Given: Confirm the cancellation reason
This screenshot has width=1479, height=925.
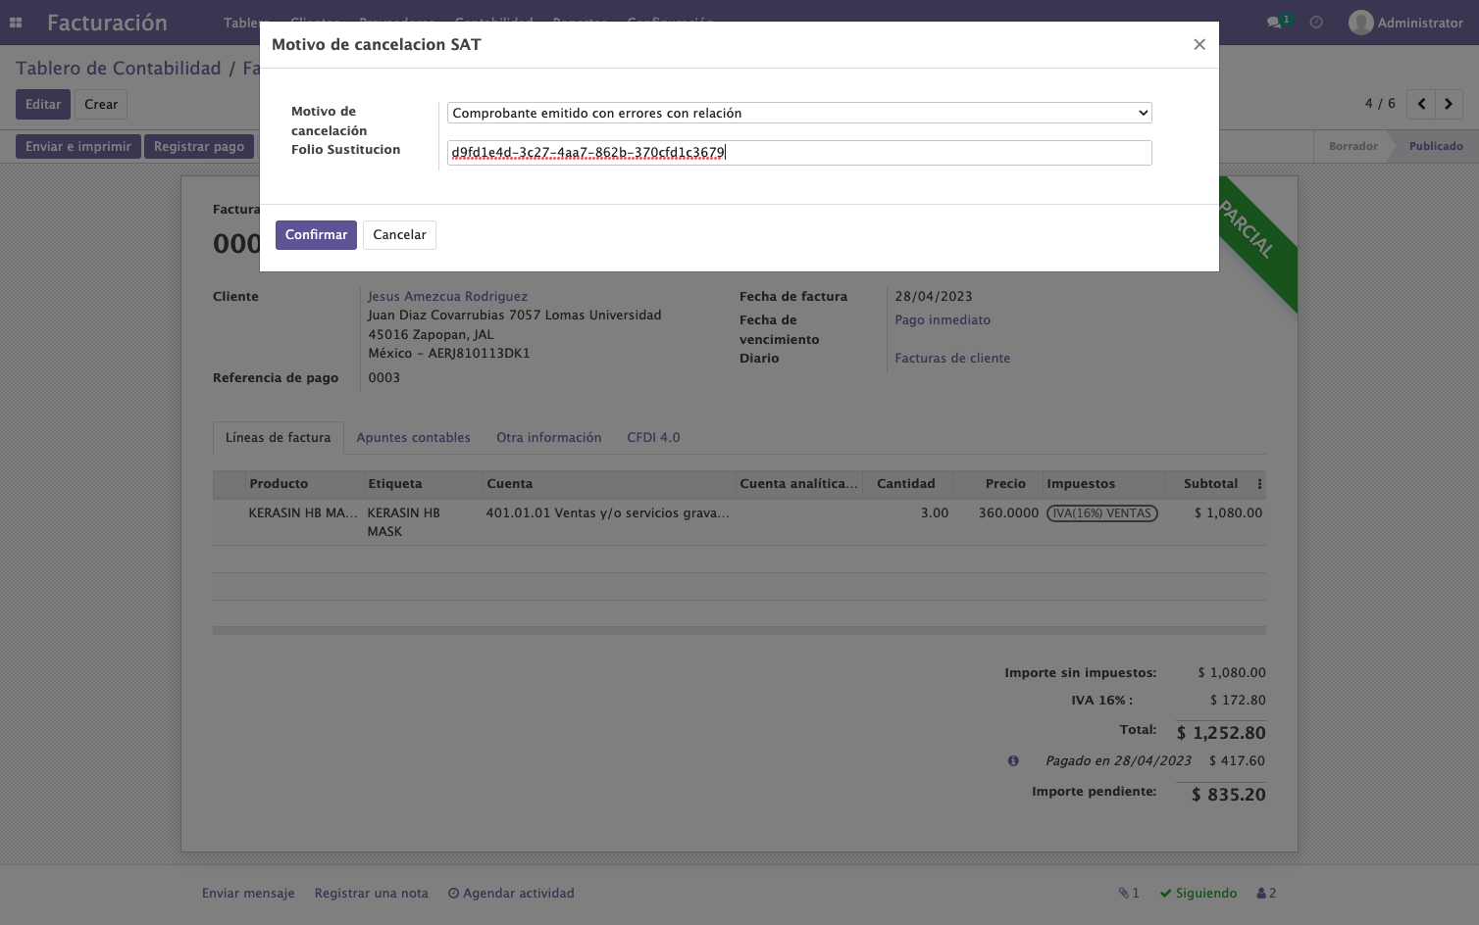Looking at the screenshot, I should coord(316,235).
